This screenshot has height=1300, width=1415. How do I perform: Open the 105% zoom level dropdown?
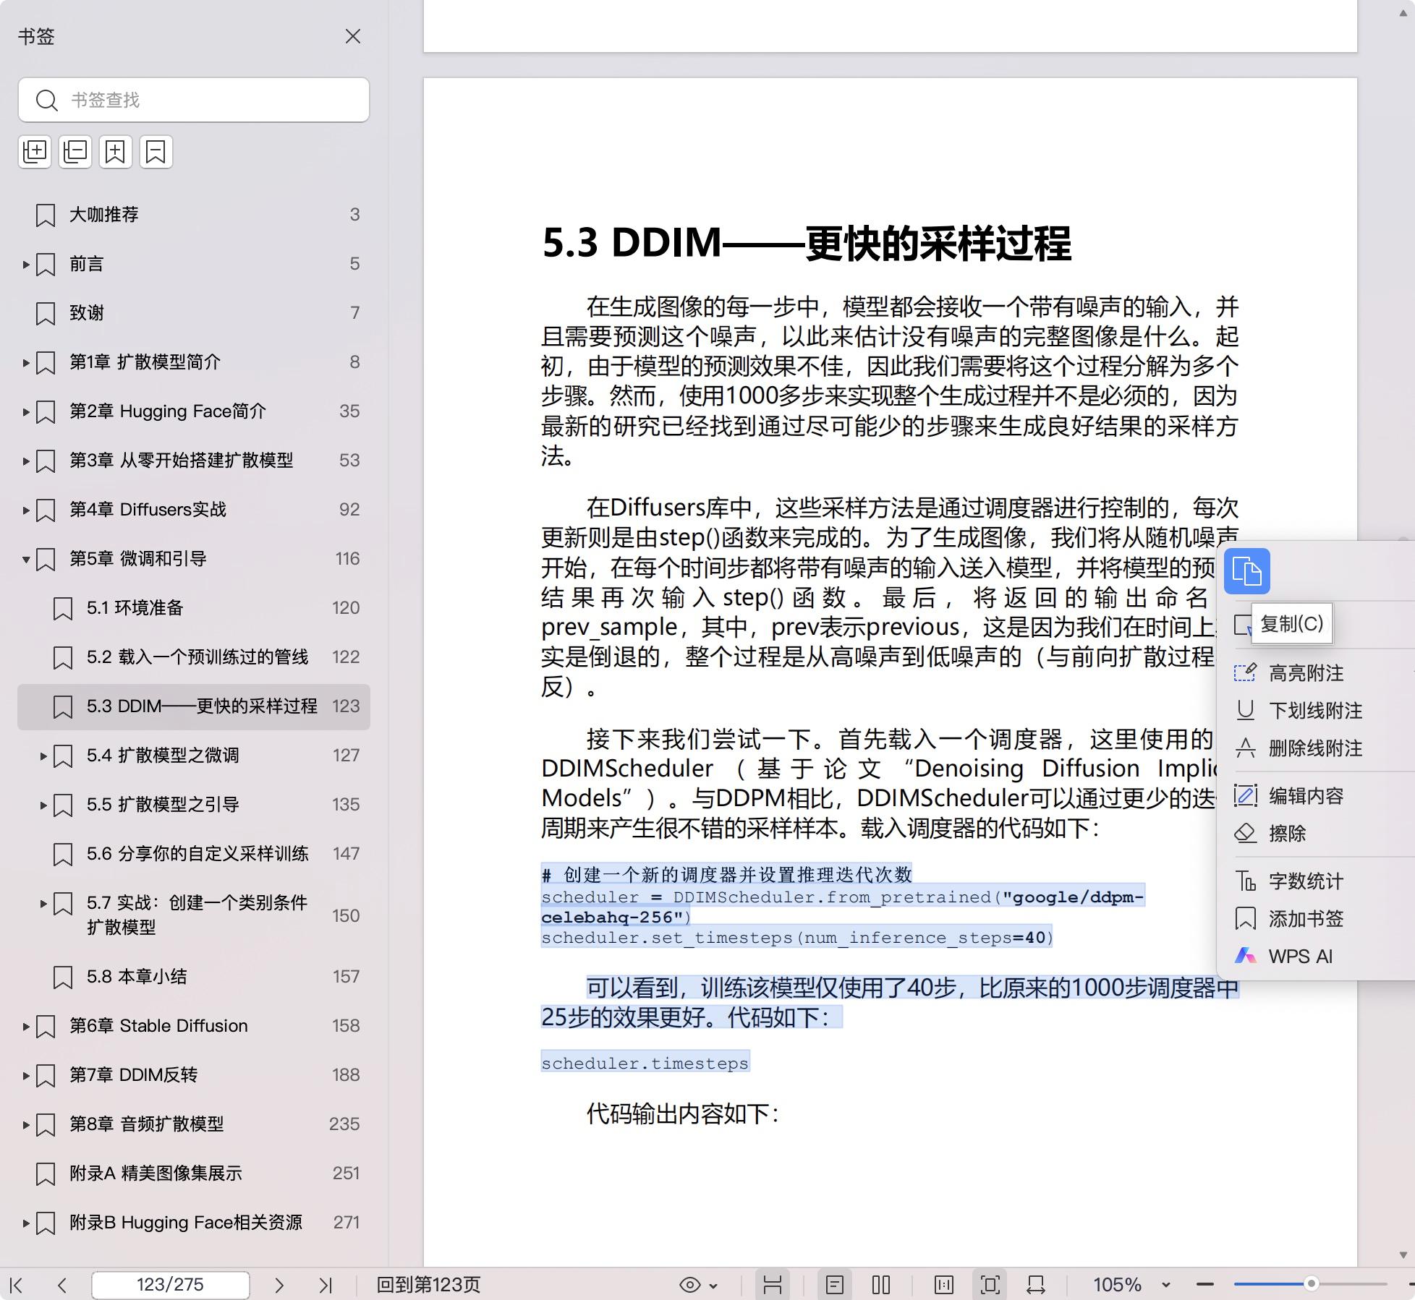click(x=1166, y=1285)
